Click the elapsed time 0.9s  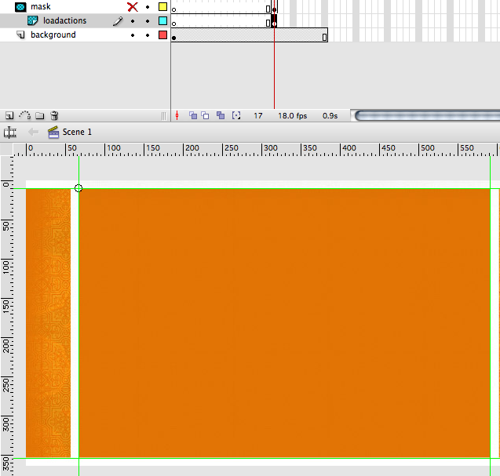point(330,115)
